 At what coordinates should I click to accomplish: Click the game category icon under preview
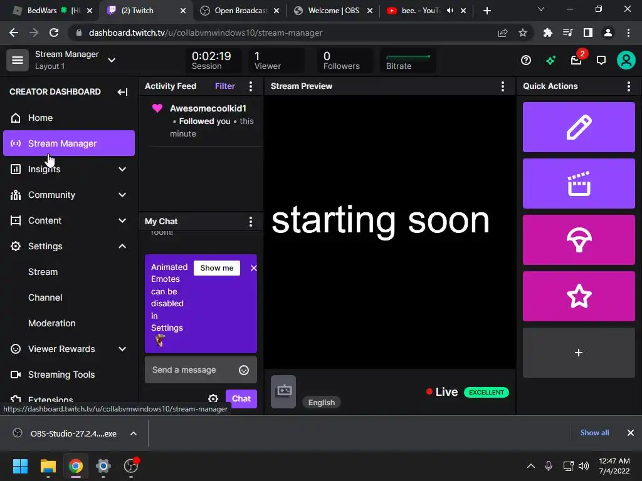(x=283, y=391)
